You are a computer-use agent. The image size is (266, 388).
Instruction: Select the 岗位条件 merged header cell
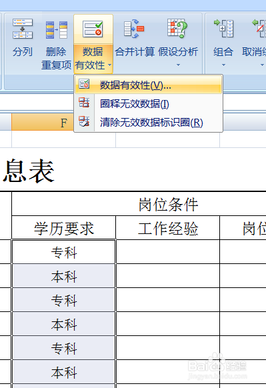point(168,205)
